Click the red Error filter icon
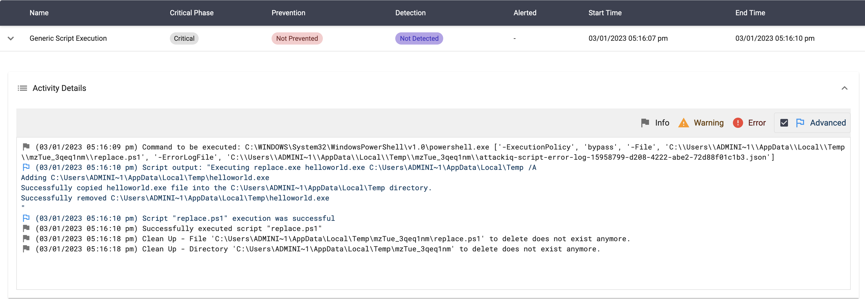The image size is (865, 299). pos(737,123)
